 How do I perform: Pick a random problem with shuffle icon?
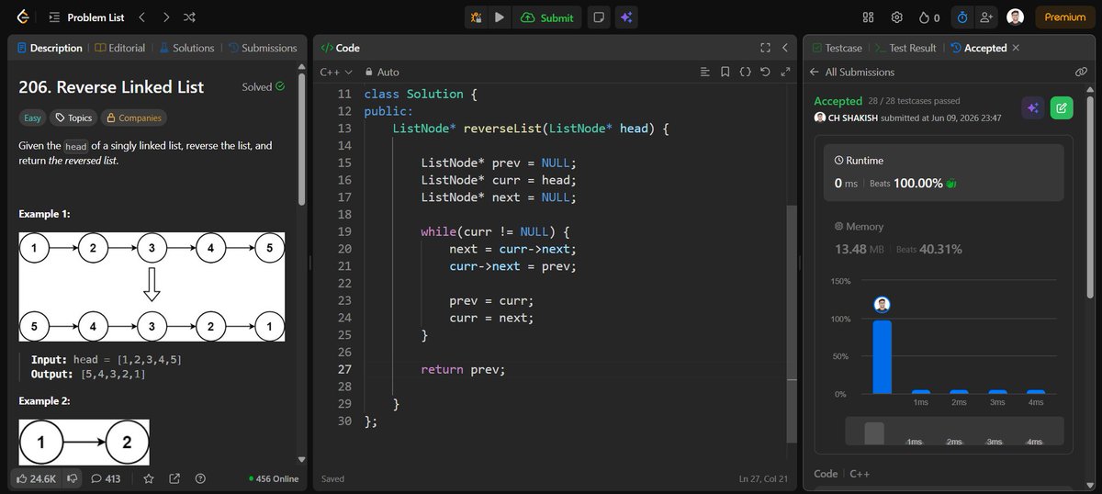pos(189,17)
